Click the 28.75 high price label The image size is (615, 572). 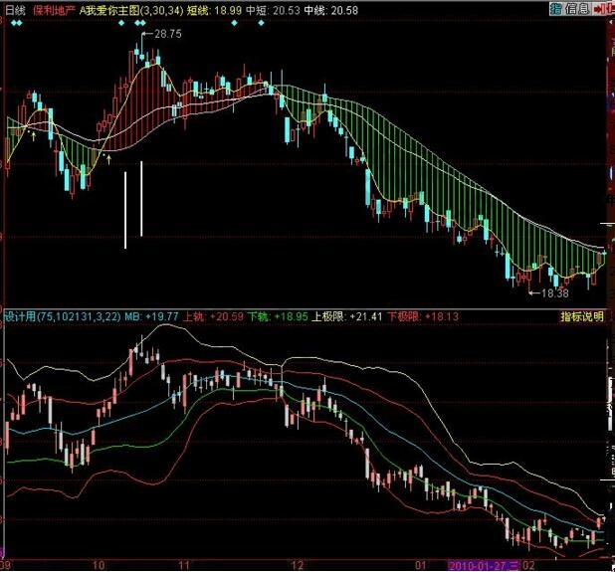tap(168, 35)
